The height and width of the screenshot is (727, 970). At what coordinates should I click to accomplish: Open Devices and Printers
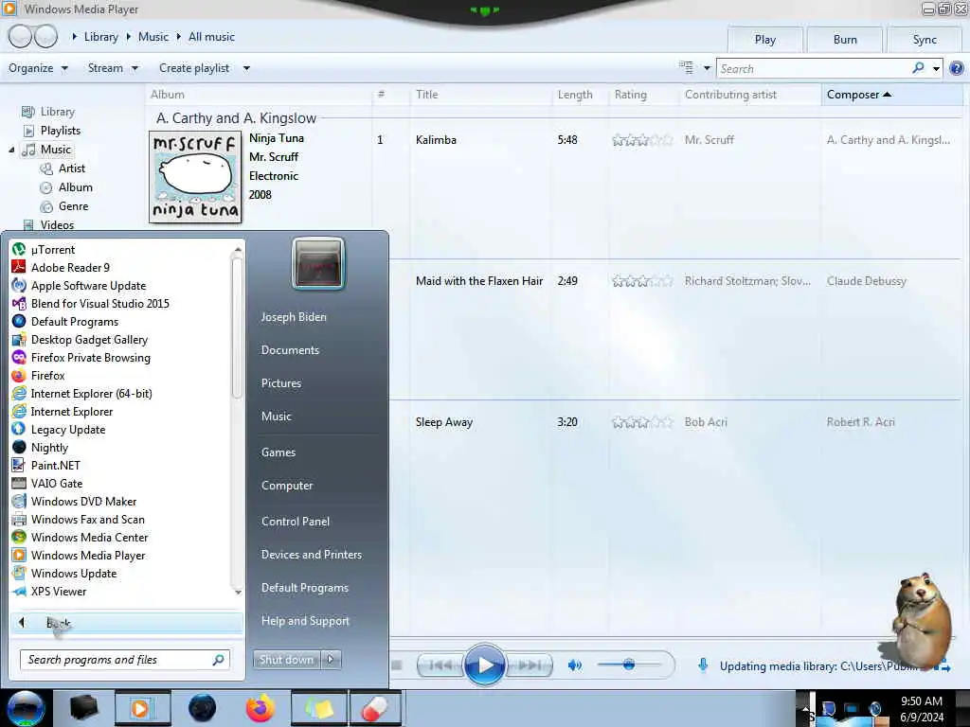click(x=311, y=555)
